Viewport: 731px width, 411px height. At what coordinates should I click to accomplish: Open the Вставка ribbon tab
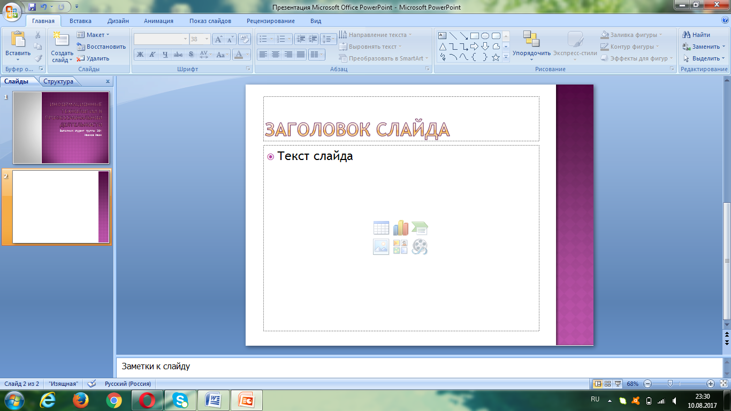(x=80, y=21)
